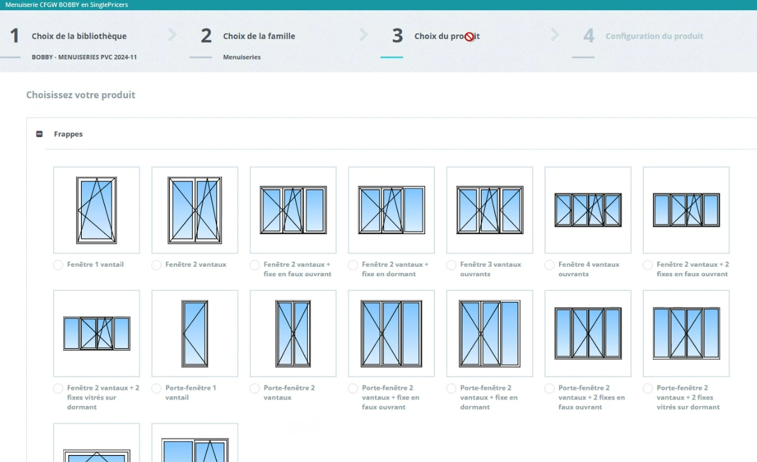Image resolution: width=757 pixels, height=462 pixels.
Task: Click the Porte-fenêtre 2 vantaux image
Action: 293,333
